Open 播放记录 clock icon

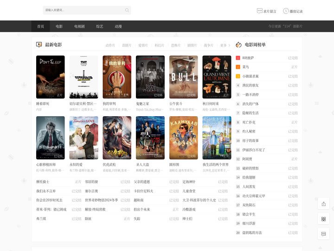(x=286, y=11)
